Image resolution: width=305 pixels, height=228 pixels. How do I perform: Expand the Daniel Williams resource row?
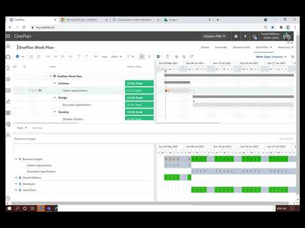coord(16,177)
